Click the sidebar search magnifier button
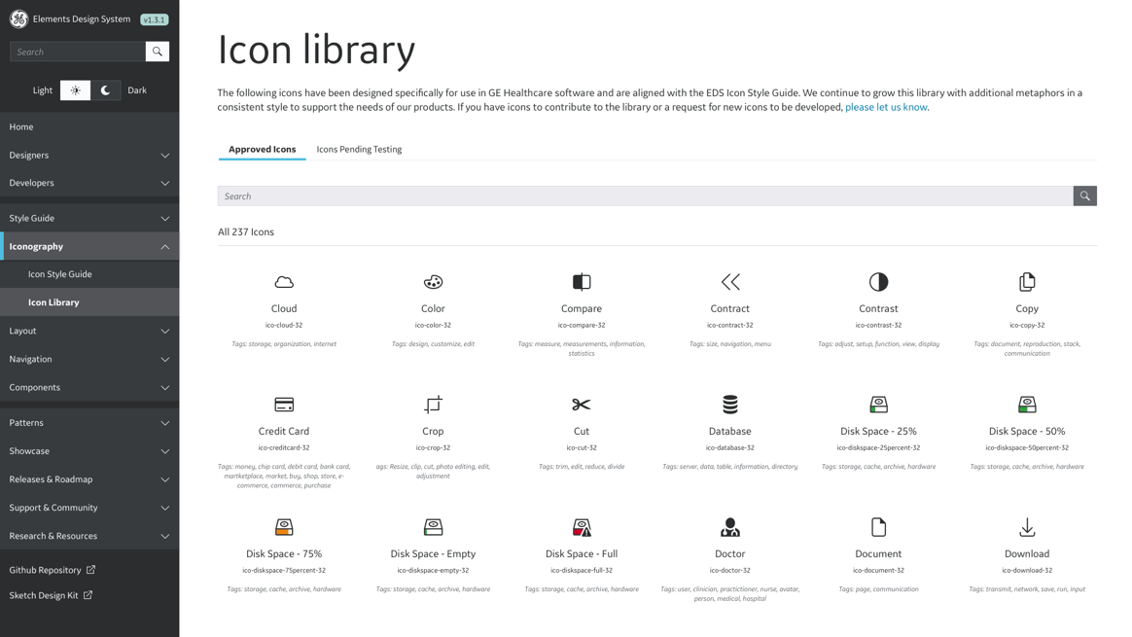1132x637 pixels. tap(158, 52)
